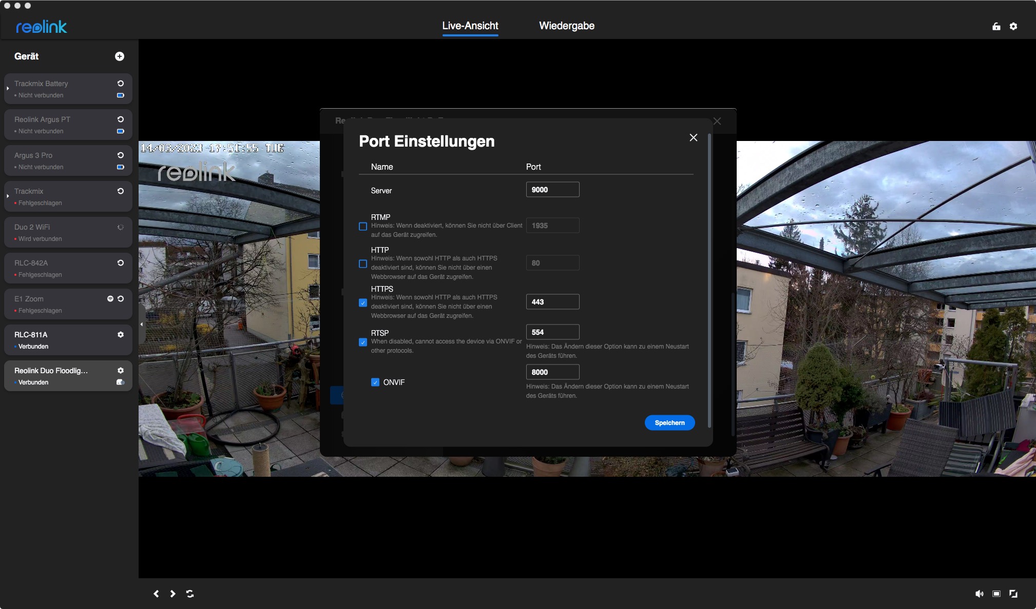Switch to the Wiedergabe tab
1036x609 pixels.
click(567, 26)
